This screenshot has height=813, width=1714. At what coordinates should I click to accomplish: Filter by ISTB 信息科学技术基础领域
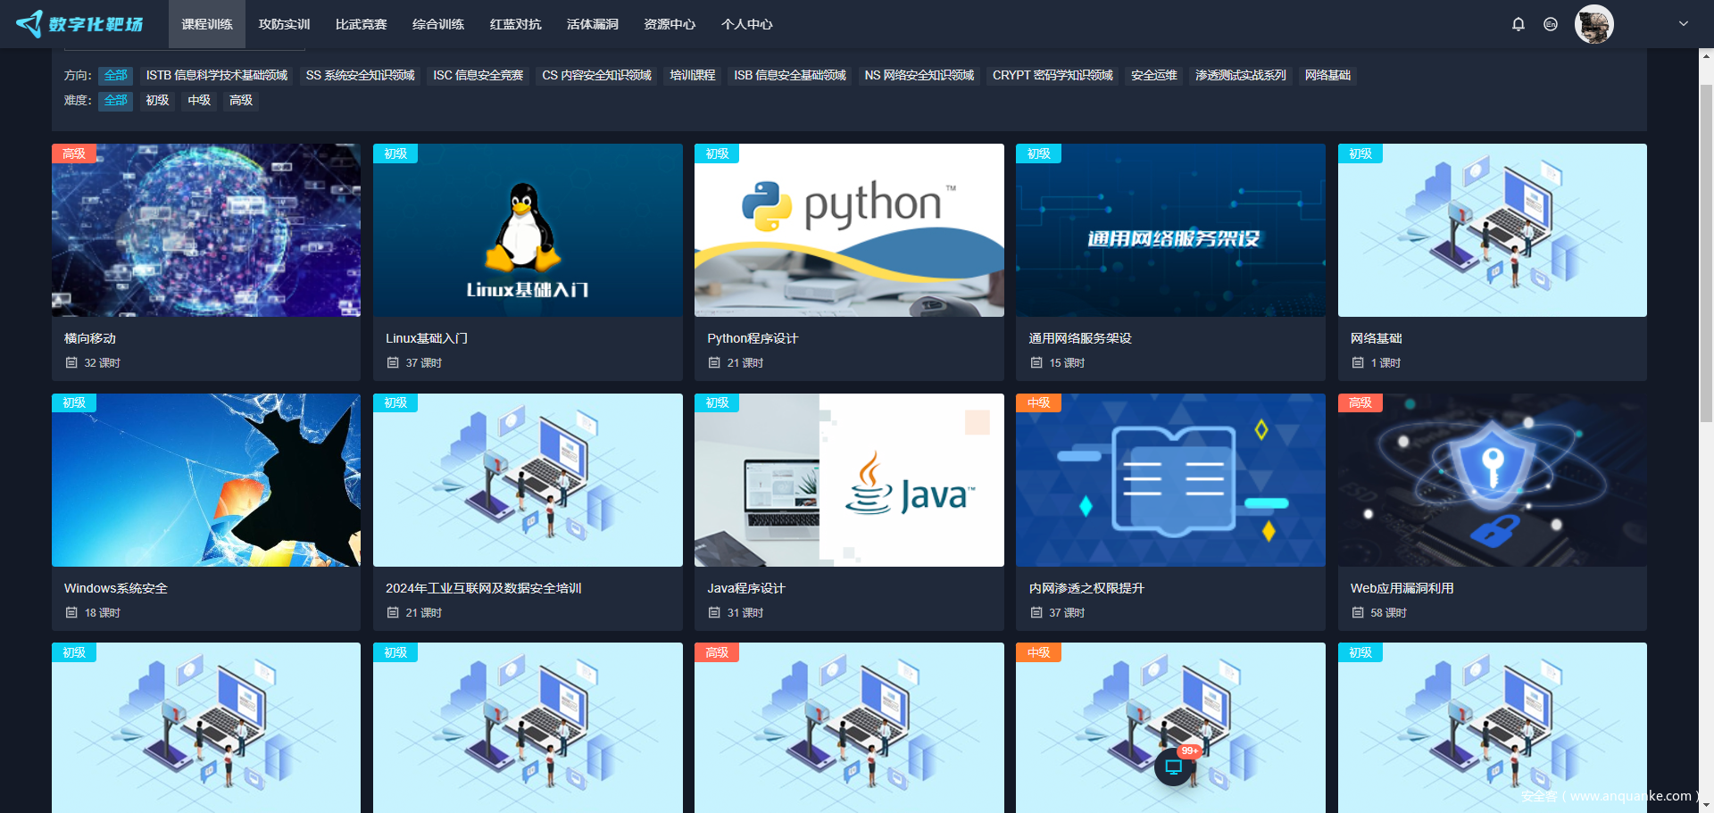point(217,76)
